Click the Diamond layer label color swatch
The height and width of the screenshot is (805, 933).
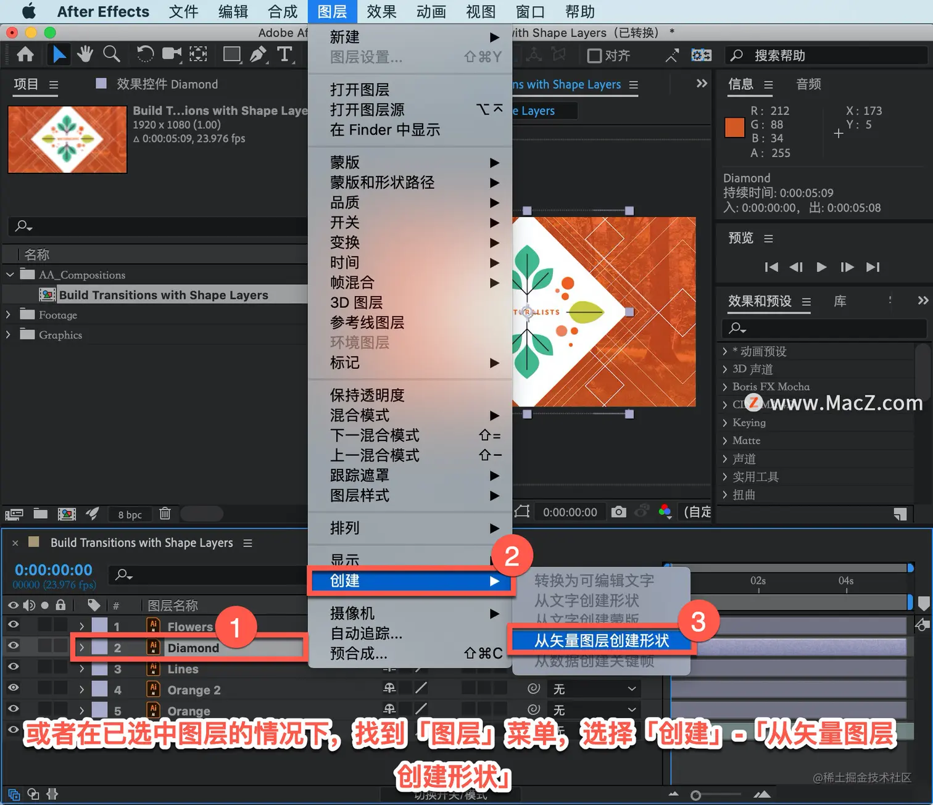[x=99, y=647]
